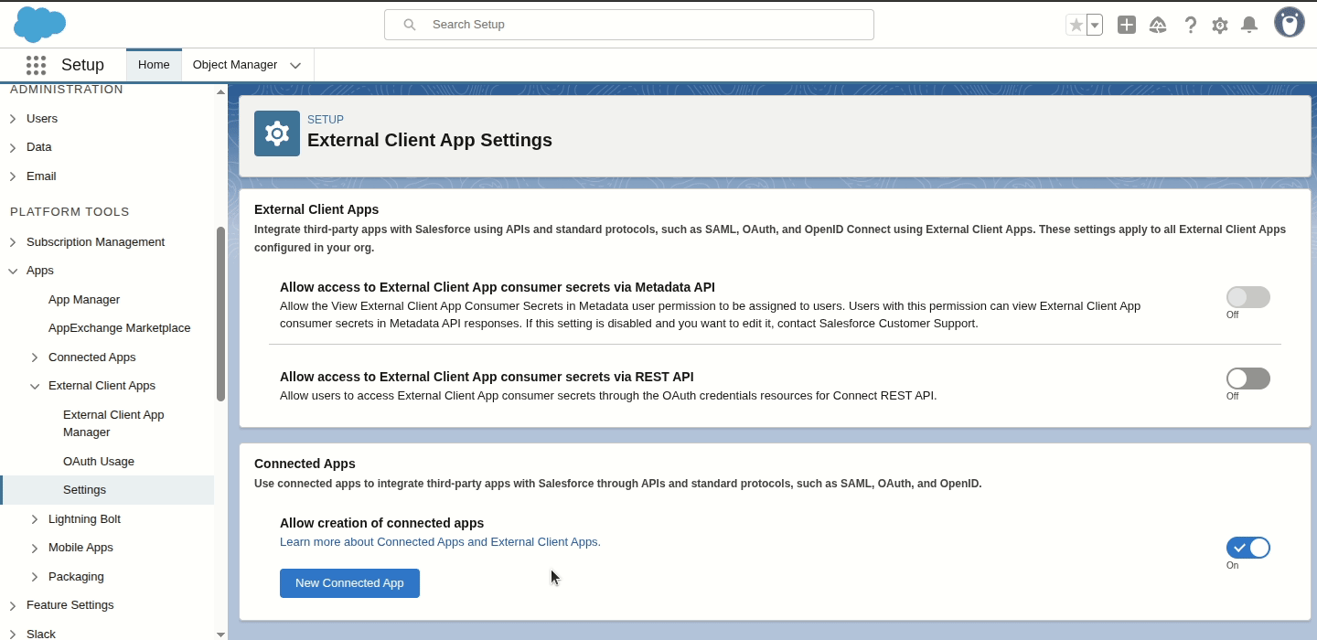The image size is (1317, 640).
Task: Click the user avatar in the header
Action: tap(1289, 23)
